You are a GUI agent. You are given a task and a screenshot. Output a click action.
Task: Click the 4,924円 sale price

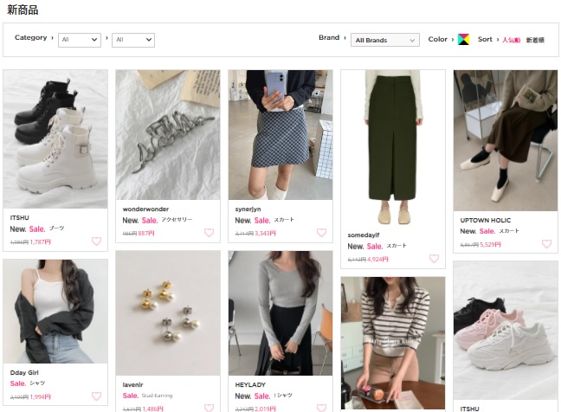(377, 260)
